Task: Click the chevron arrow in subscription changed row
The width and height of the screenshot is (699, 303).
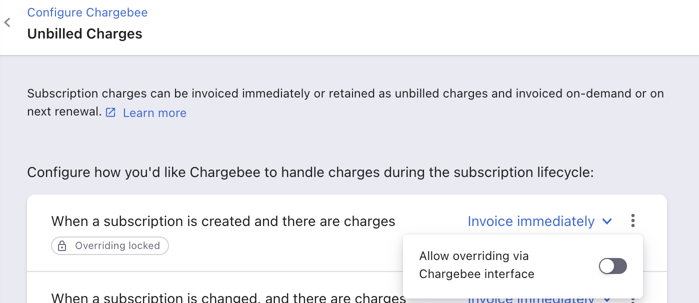Action: pyautogui.click(x=607, y=299)
